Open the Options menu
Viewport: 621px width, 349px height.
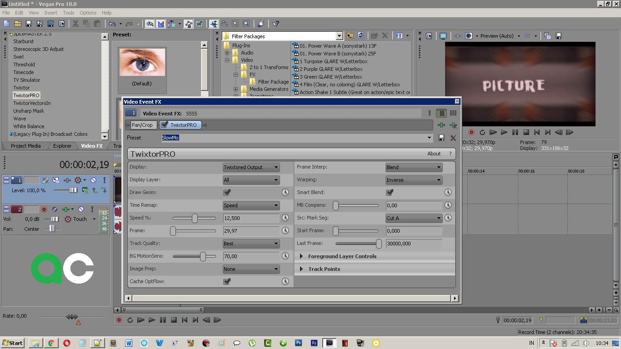(x=88, y=13)
